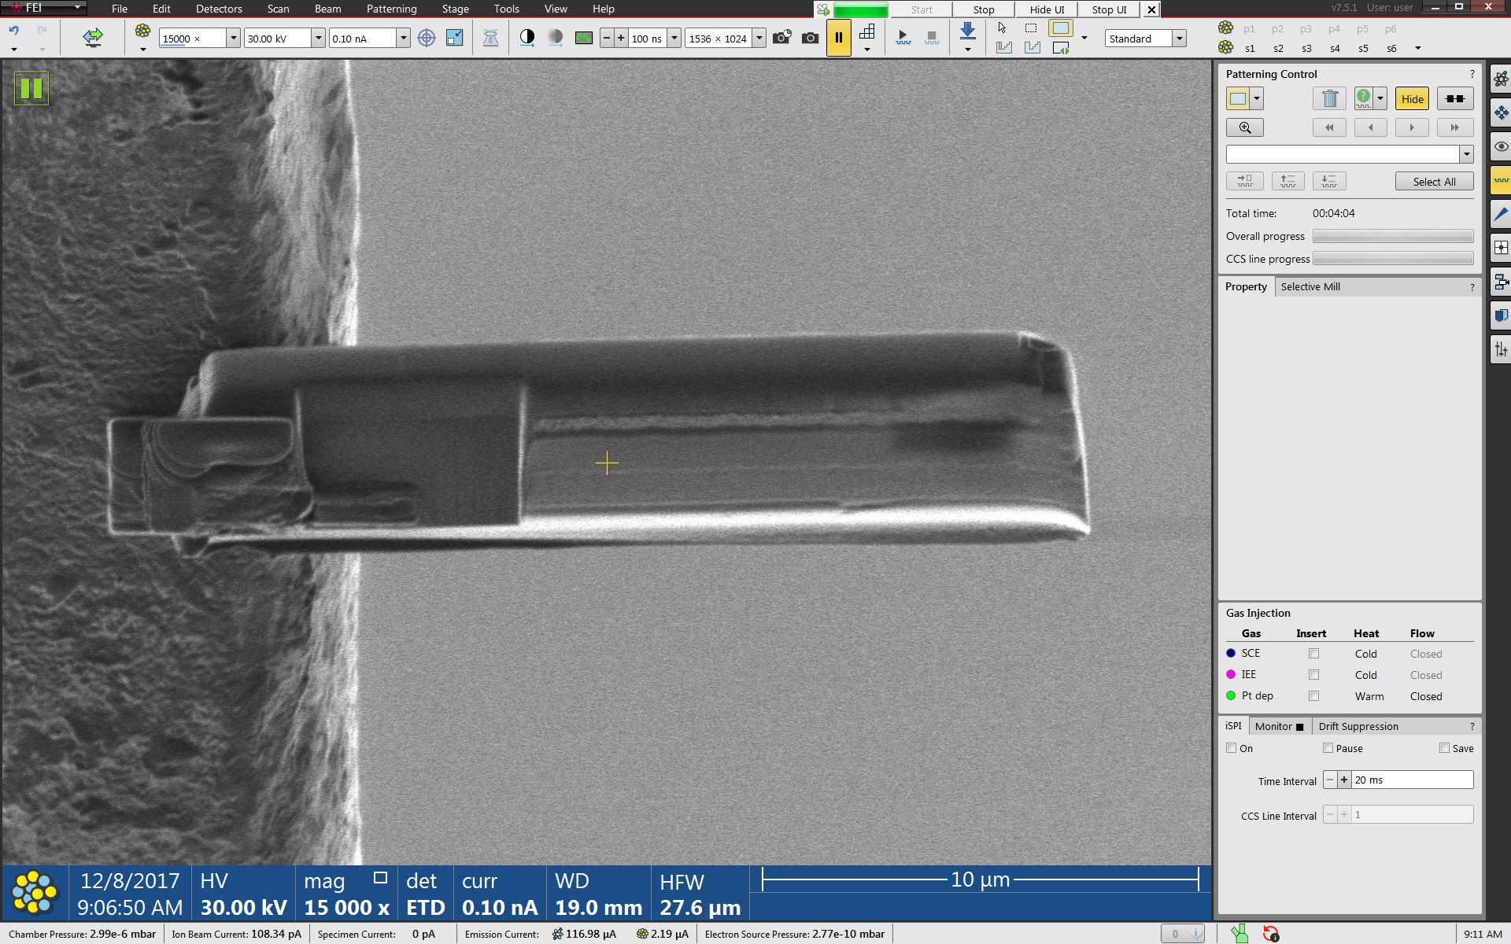Screen dimensions: 1511x944
Task: Open the Standard preset dropdown
Action: (1179, 38)
